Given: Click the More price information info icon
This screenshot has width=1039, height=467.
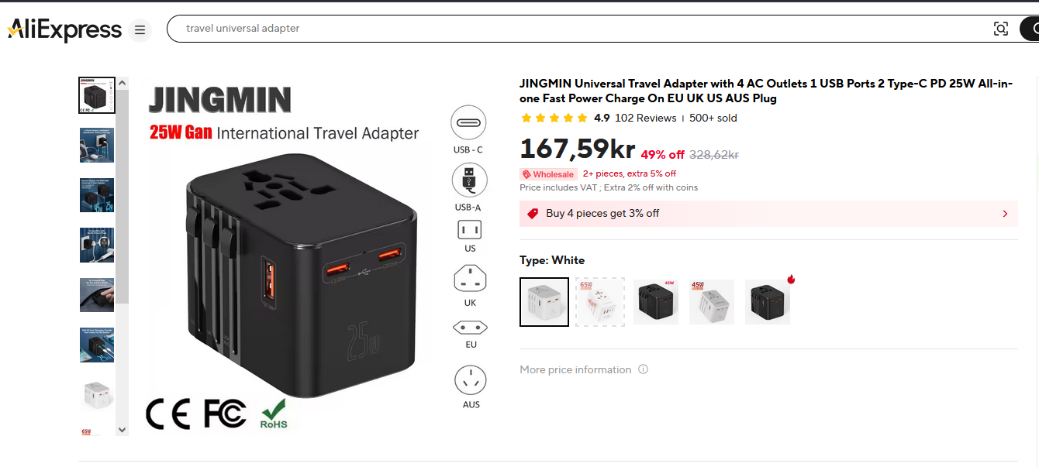Looking at the screenshot, I should pyautogui.click(x=643, y=369).
